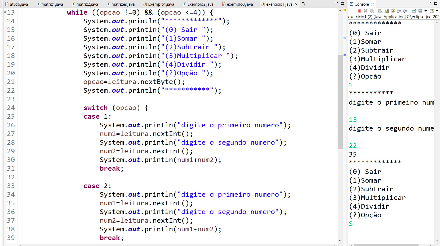Click 'opcao=leitura.nextByte();' on line 21

[x=134, y=82]
